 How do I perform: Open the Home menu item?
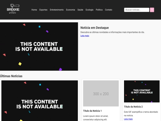(34, 10)
